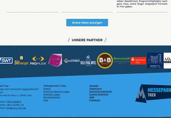Click the 'Meistgesuchte Links' heading text
Viewport: 171px width, 118px height.
point(55,86)
